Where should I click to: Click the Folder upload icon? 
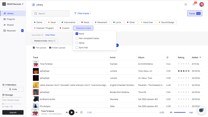click(50, 48)
